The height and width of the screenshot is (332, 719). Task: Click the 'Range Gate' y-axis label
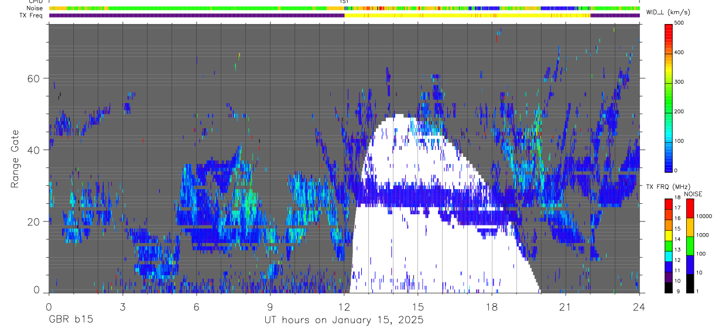coord(15,159)
